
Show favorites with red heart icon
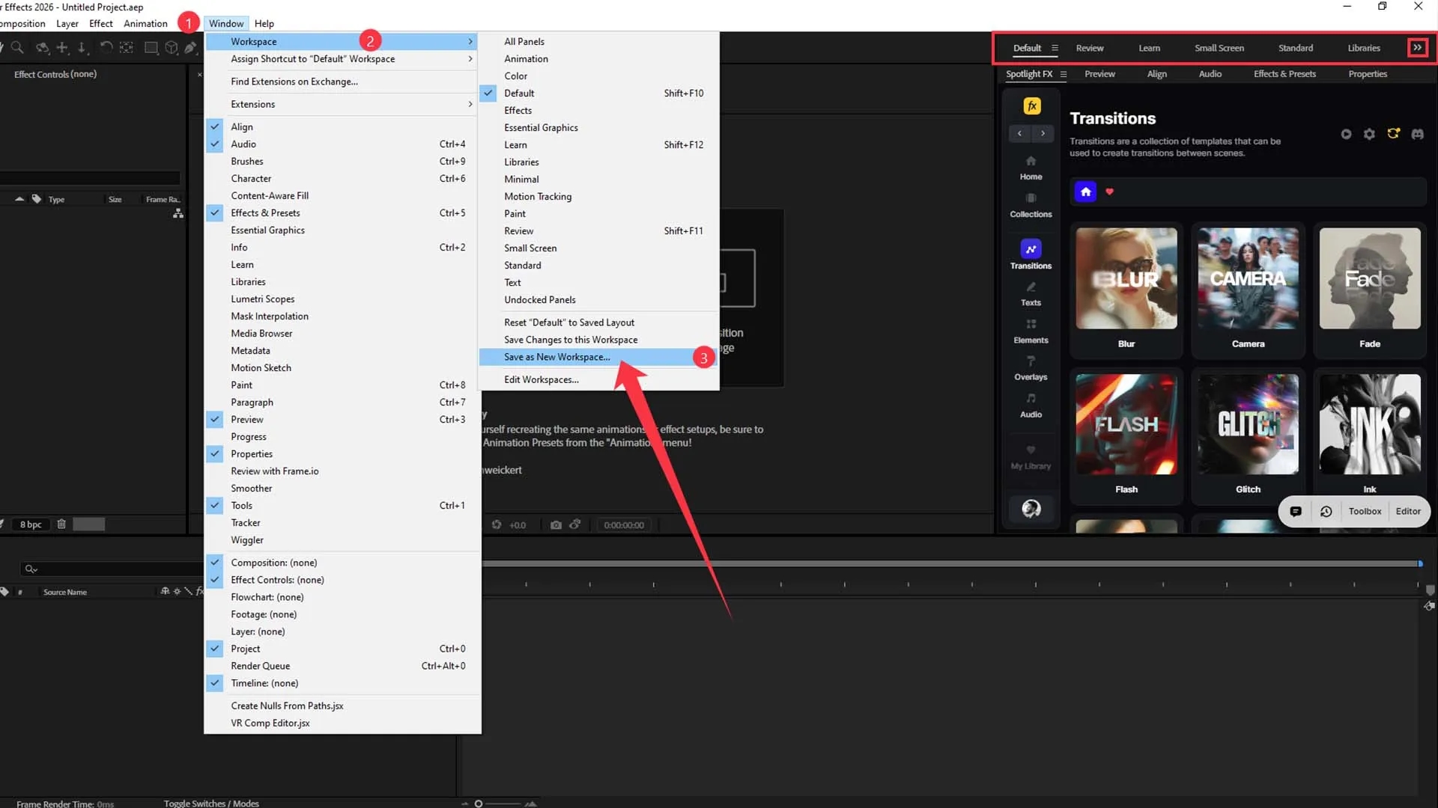click(1109, 192)
